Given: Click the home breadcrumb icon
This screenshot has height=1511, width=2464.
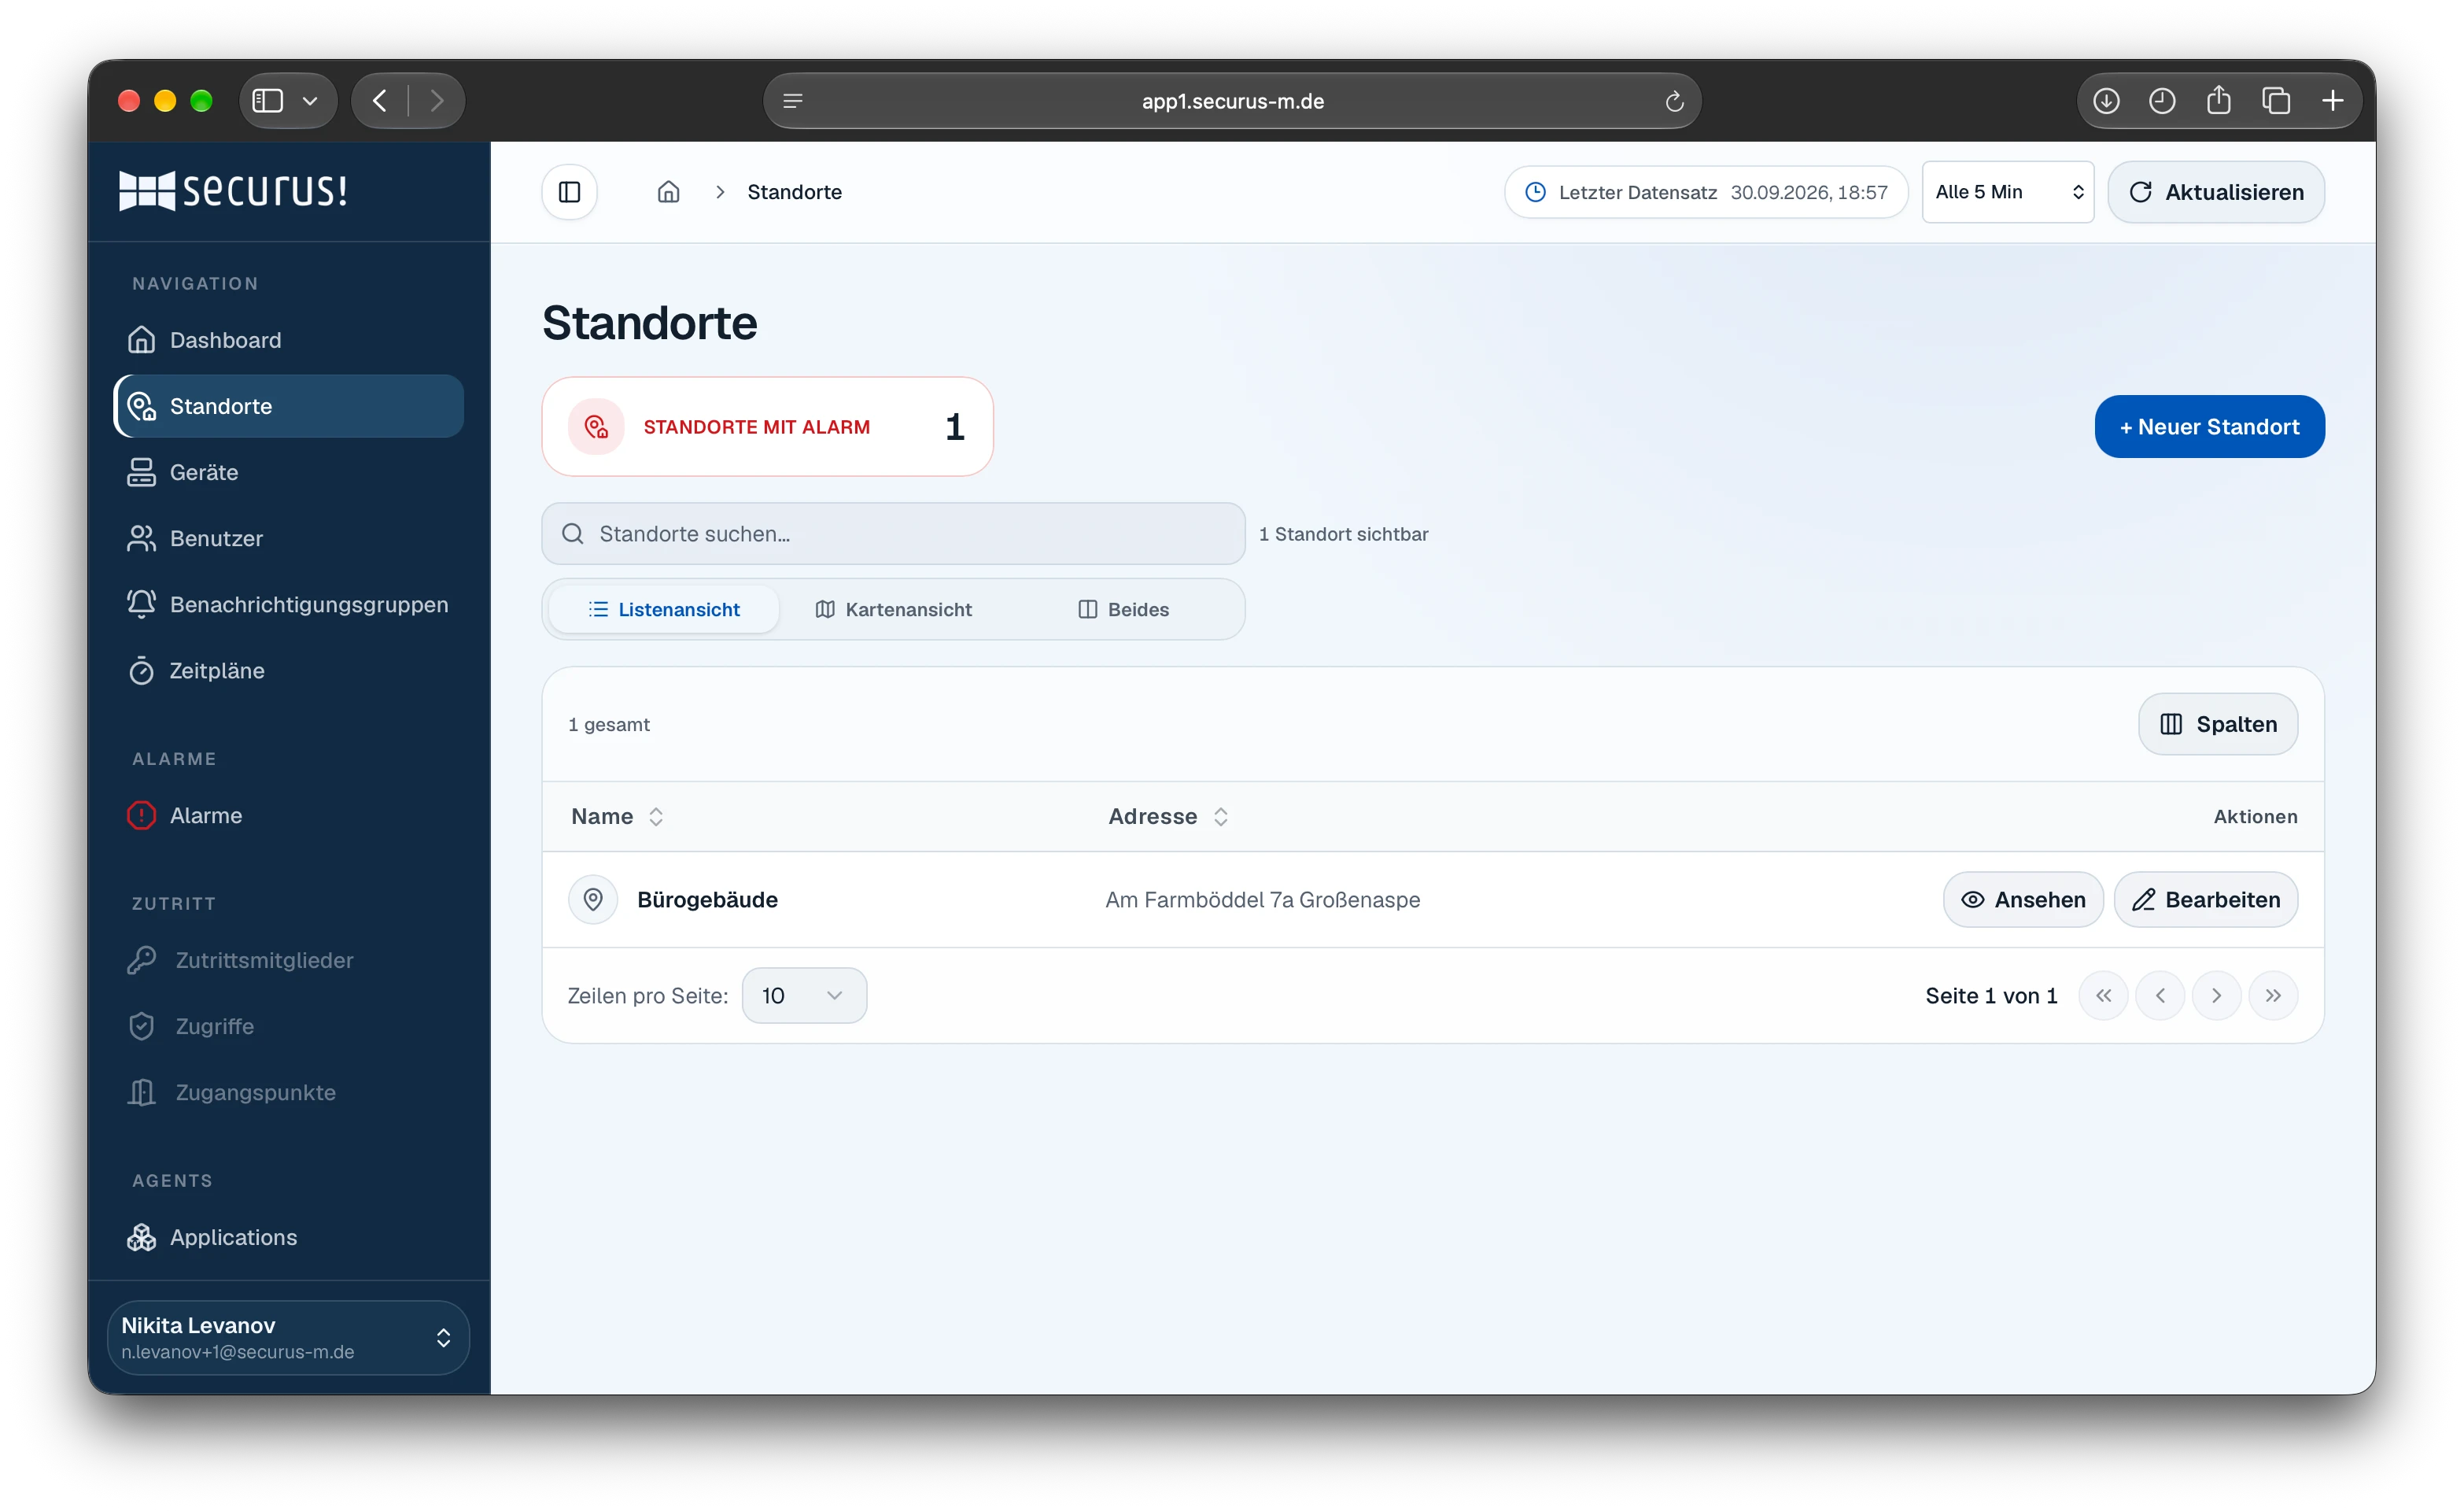Looking at the screenshot, I should (x=668, y=192).
